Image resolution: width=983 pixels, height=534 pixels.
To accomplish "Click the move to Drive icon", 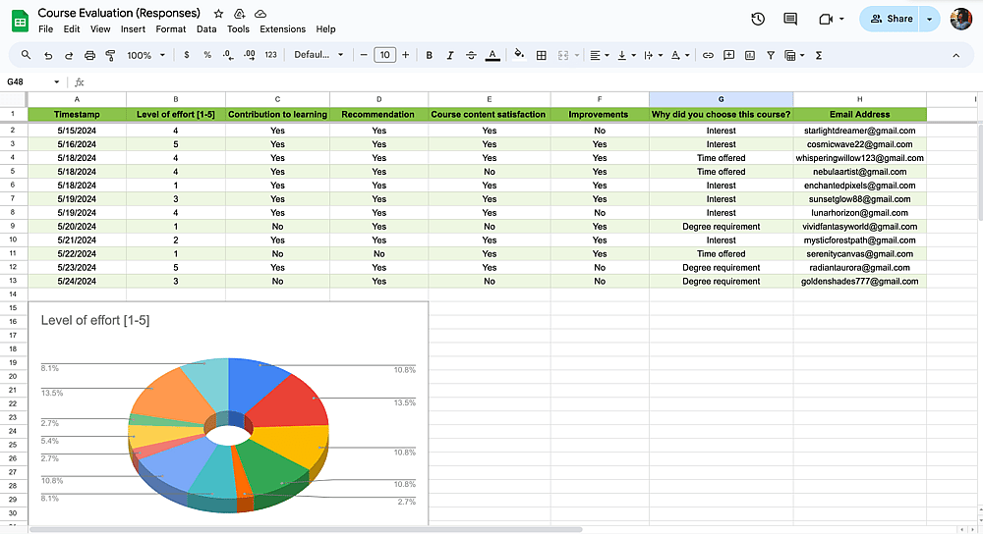I will 240,13.
